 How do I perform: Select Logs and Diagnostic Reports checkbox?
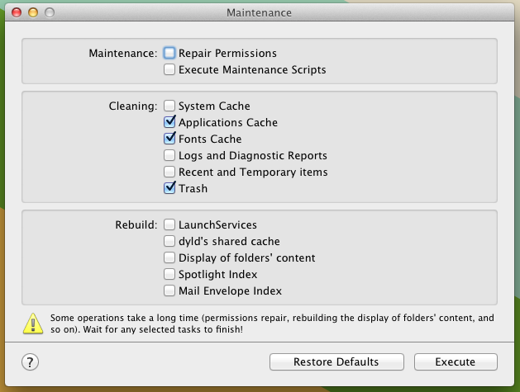[x=169, y=155]
